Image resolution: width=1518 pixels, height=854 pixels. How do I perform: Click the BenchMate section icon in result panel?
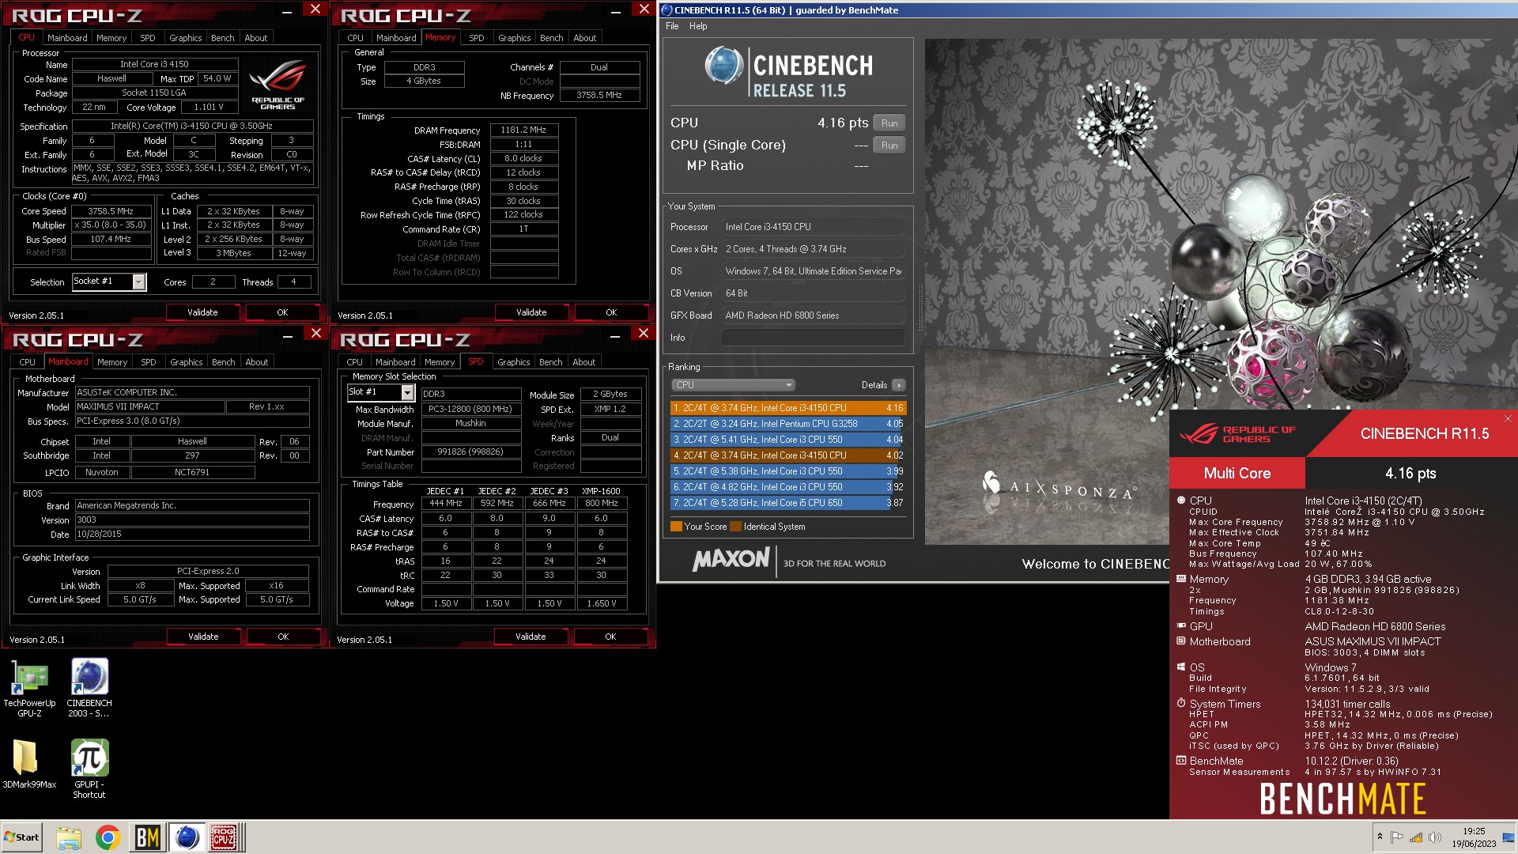(1181, 761)
